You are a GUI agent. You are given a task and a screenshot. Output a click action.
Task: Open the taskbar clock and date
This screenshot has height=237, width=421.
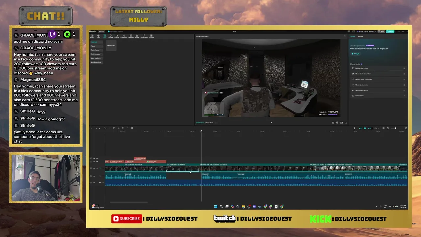(x=403, y=206)
